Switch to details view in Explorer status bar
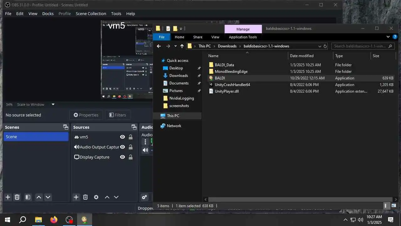The image size is (401, 226). (x=386, y=206)
